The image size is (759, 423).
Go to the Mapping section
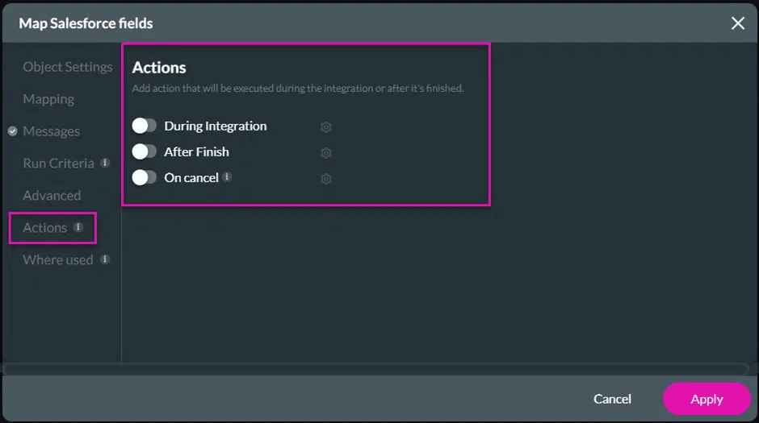[x=48, y=99]
